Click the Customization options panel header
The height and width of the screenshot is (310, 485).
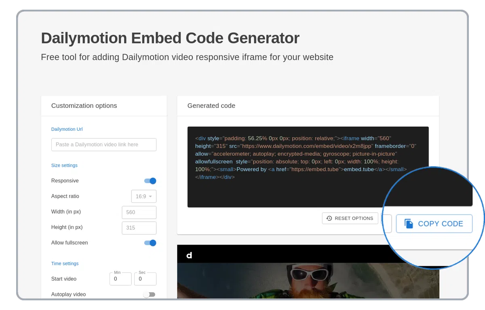84,106
